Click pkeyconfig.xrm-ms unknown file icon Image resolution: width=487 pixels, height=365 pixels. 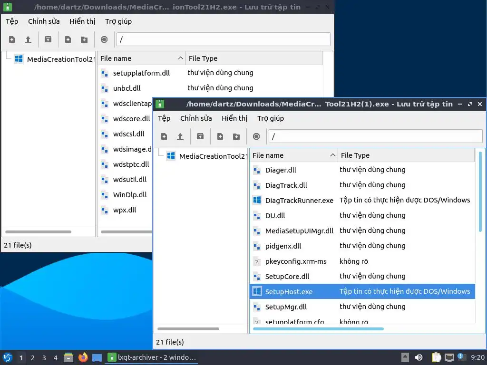(x=257, y=261)
